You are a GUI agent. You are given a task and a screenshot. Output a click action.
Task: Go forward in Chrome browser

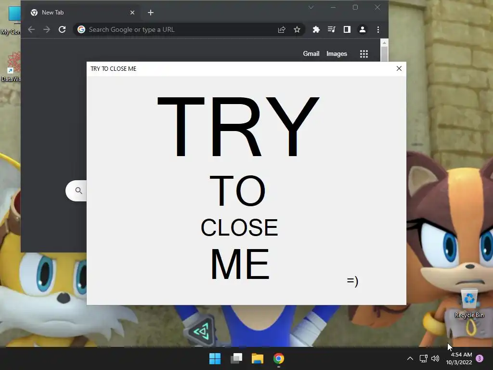pyautogui.click(x=47, y=29)
